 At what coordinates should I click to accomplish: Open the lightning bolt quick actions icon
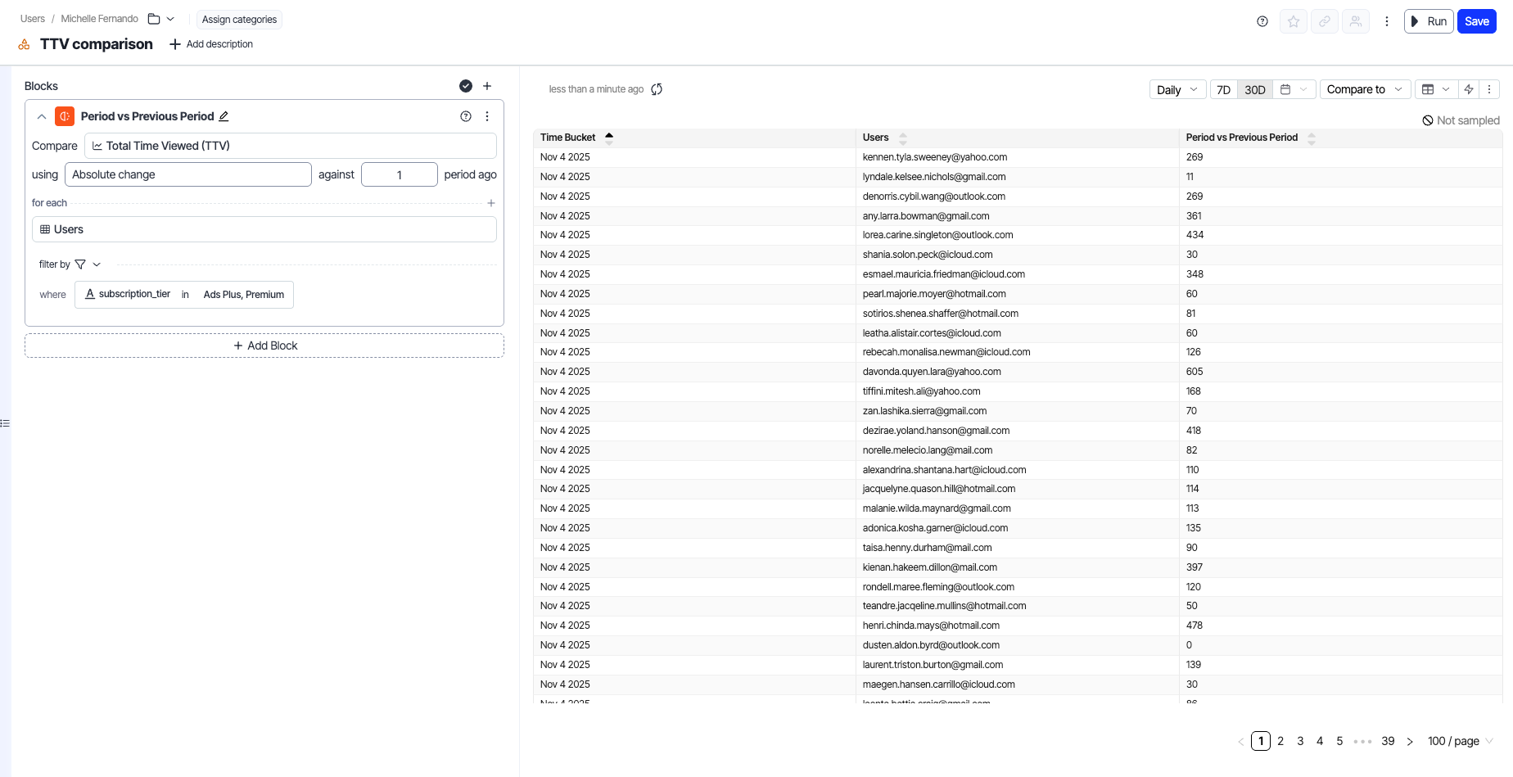click(1469, 89)
